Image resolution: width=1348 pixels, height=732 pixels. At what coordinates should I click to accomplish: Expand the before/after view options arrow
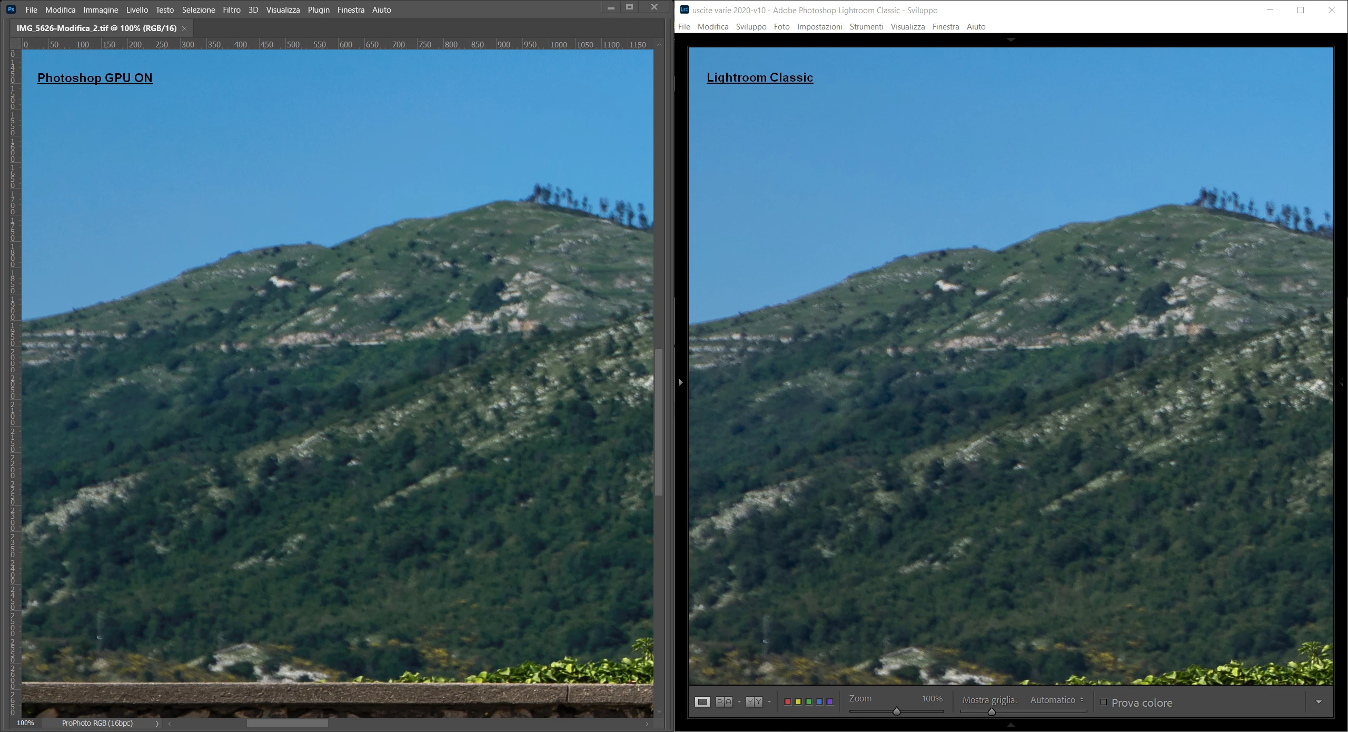coord(769,701)
